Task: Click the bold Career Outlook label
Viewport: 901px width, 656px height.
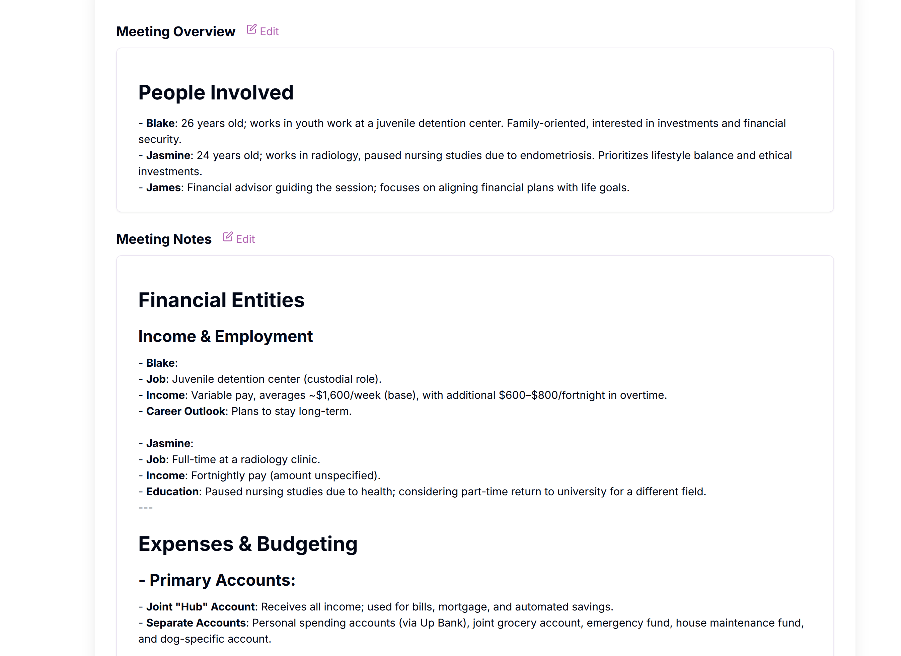Action: [185, 411]
